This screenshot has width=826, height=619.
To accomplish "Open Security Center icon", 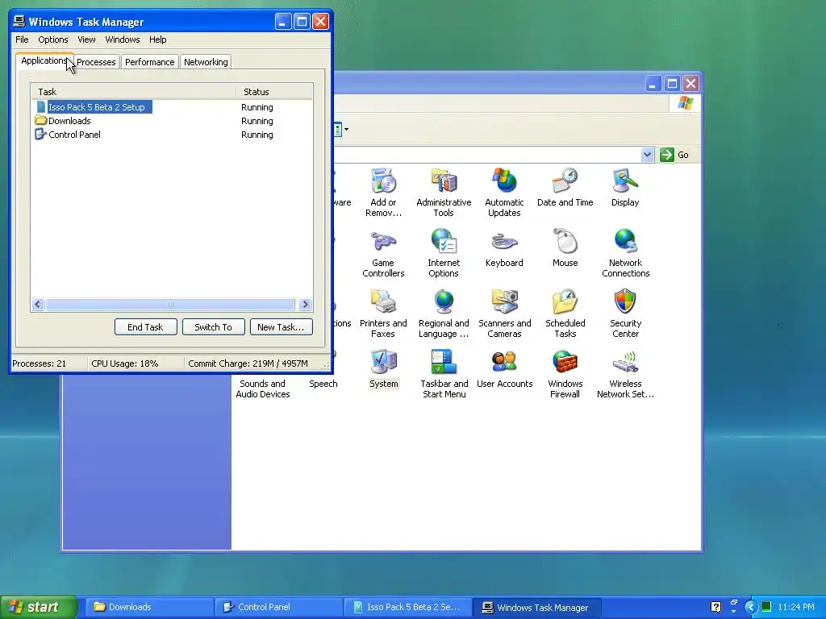I will [625, 302].
